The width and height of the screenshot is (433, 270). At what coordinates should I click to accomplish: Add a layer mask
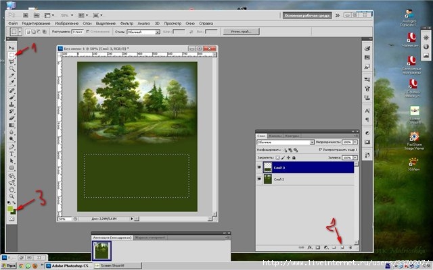(318, 248)
